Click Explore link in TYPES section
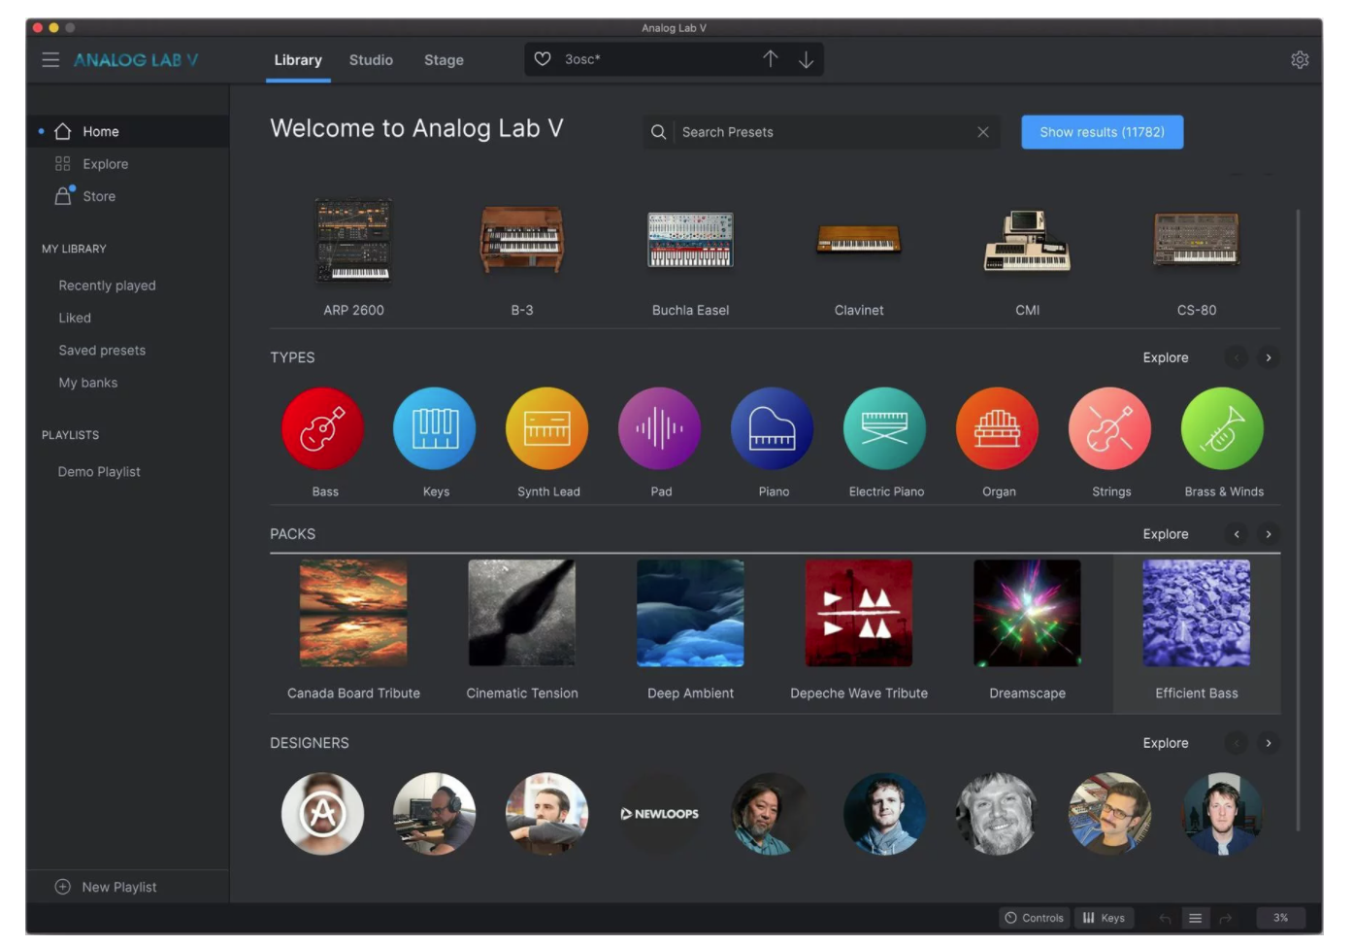This screenshot has width=1353, height=946. pyautogui.click(x=1166, y=357)
